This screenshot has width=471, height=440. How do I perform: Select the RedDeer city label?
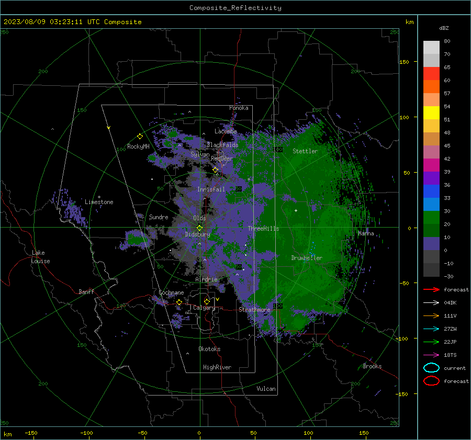tap(222, 159)
